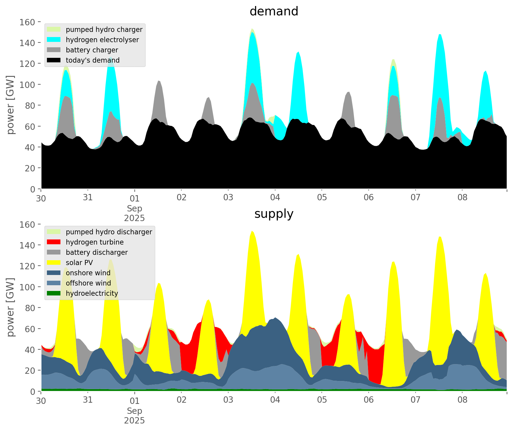
Task: Click the 07 date tick under supply chart
Action: pos(415,400)
